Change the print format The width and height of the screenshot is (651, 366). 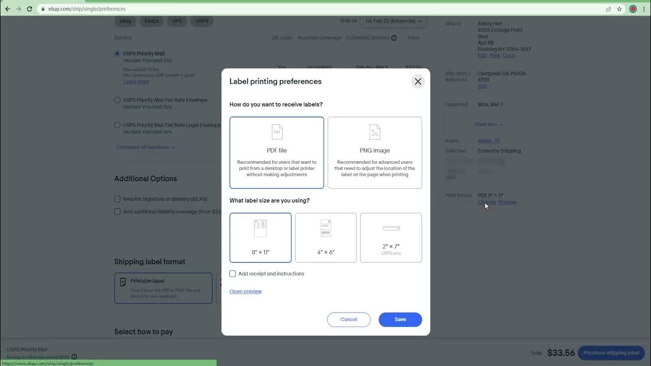coord(487,202)
